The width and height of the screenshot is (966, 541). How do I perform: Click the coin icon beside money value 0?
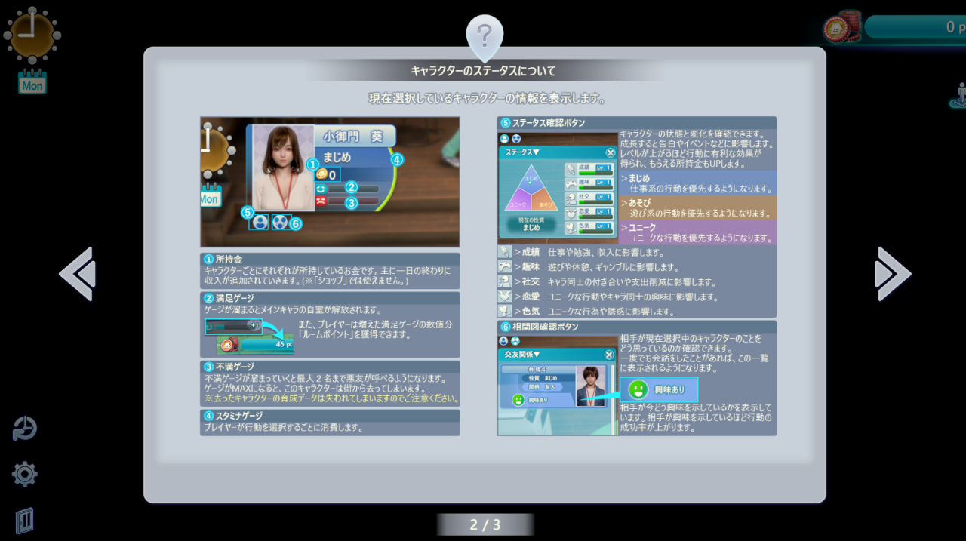[x=322, y=174]
